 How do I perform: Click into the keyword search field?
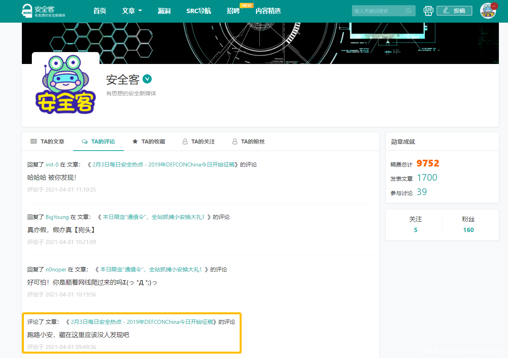[x=378, y=11]
